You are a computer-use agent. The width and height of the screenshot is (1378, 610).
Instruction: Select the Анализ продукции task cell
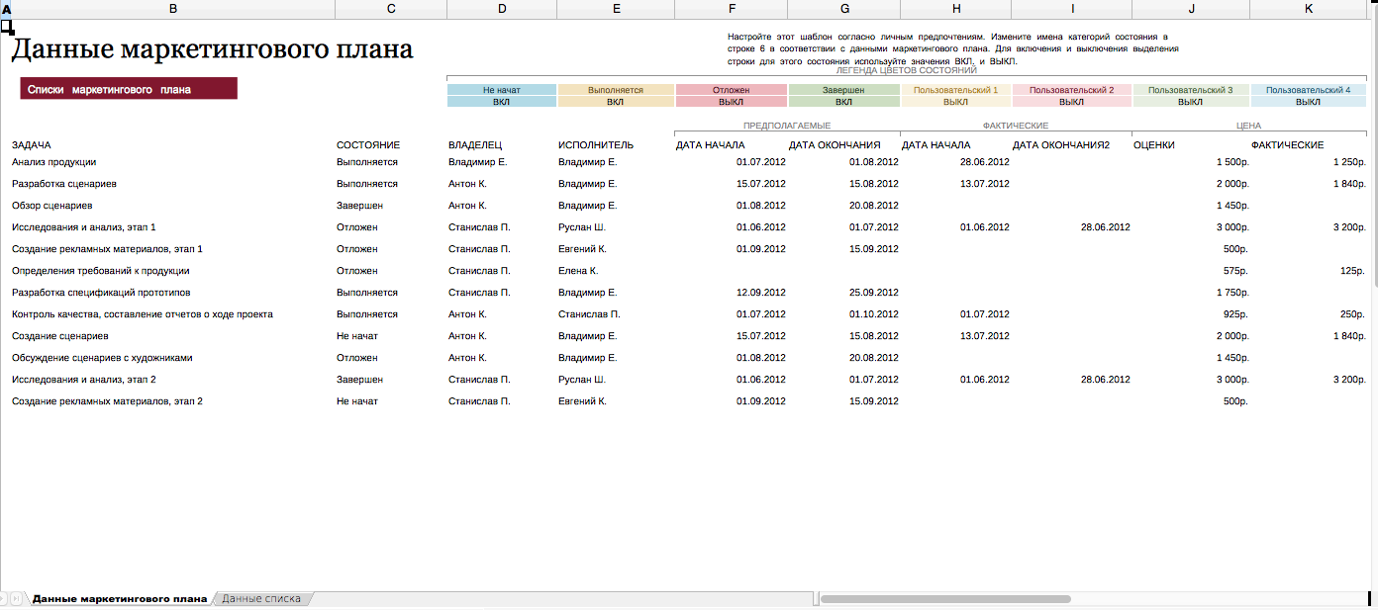[x=54, y=162]
